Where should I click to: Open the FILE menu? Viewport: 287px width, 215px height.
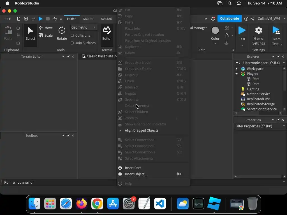pos(8,19)
